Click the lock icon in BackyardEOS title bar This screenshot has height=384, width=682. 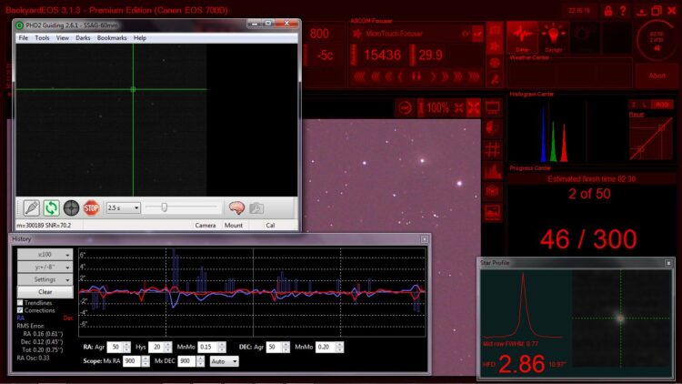(608, 10)
